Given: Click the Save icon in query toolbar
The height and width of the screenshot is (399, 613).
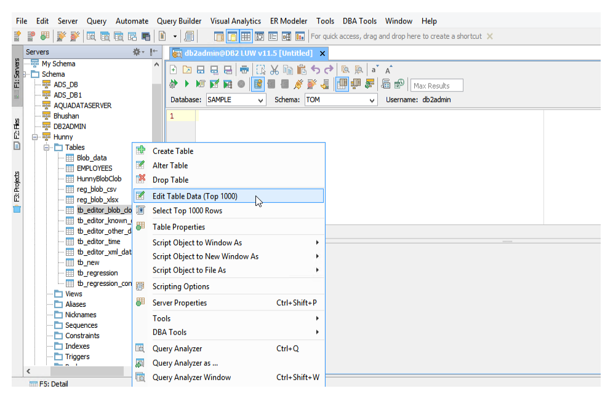Looking at the screenshot, I should 201,70.
